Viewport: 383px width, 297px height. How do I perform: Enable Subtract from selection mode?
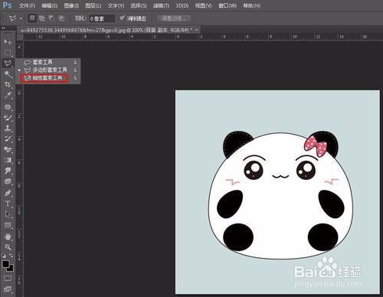click(51, 18)
